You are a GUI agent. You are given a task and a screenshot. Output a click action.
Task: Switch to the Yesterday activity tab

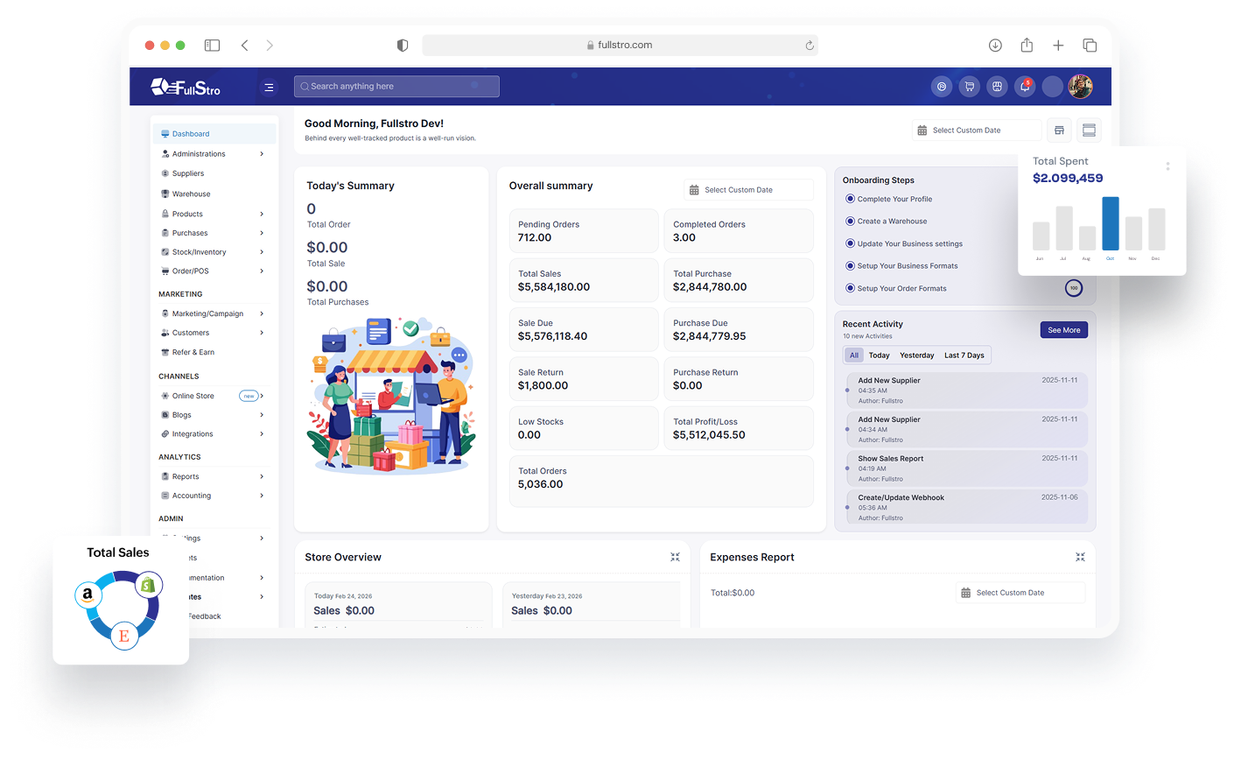point(916,355)
